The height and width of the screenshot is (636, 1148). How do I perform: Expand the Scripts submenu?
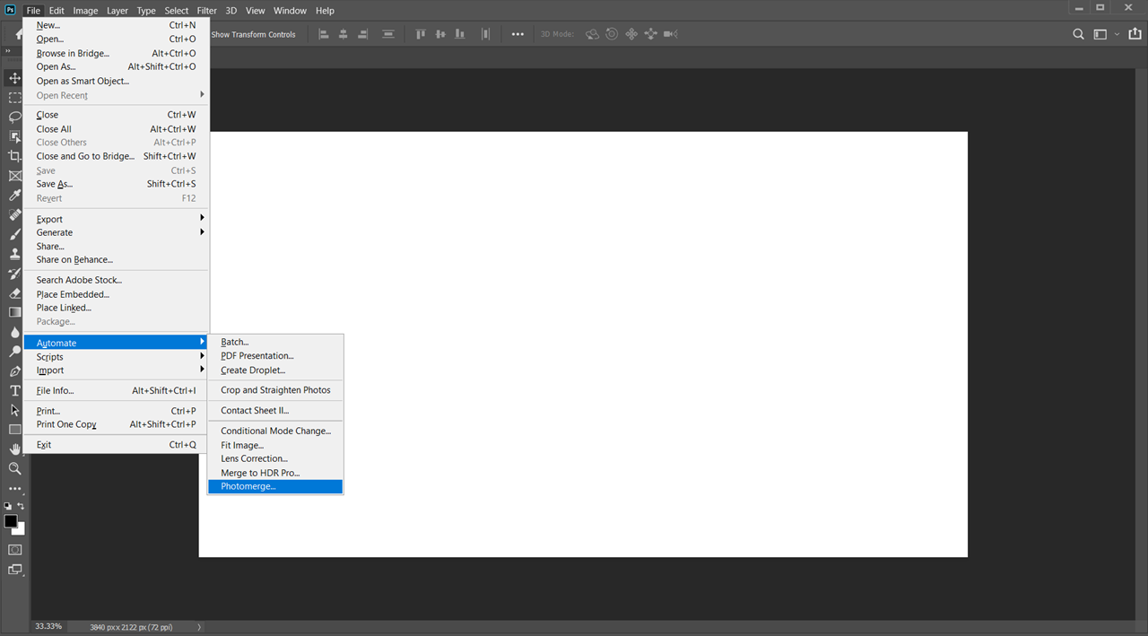tap(117, 357)
